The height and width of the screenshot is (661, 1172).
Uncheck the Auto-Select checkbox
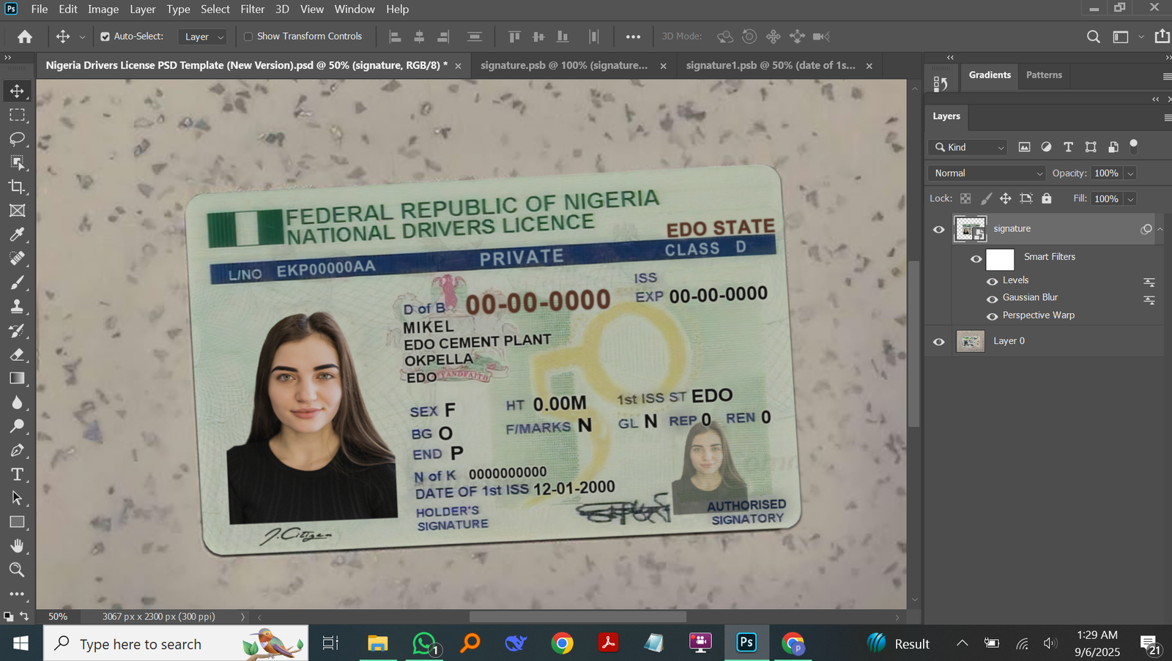click(105, 37)
